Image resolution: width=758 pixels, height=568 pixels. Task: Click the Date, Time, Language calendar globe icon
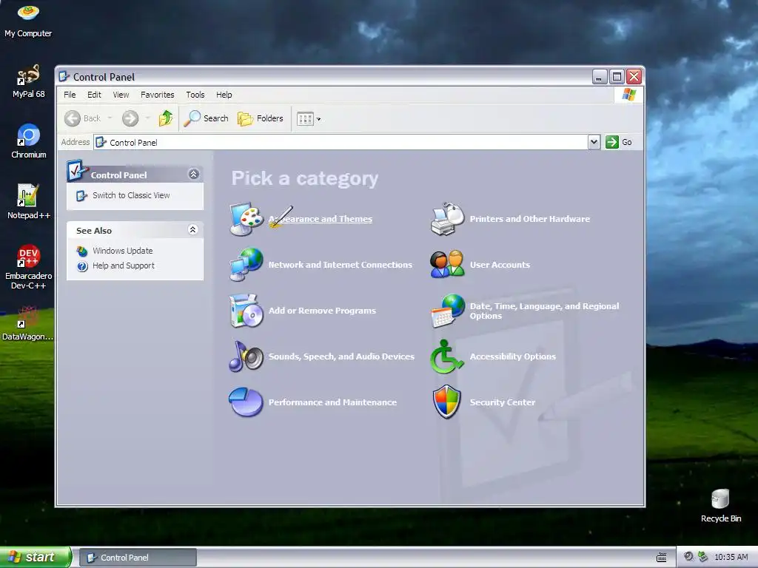(447, 311)
